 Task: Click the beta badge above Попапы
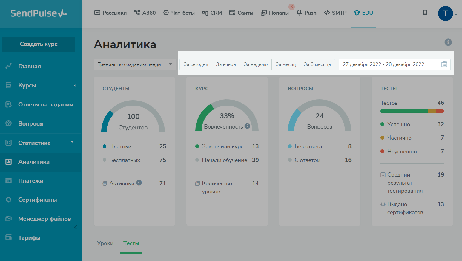click(291, 7)
